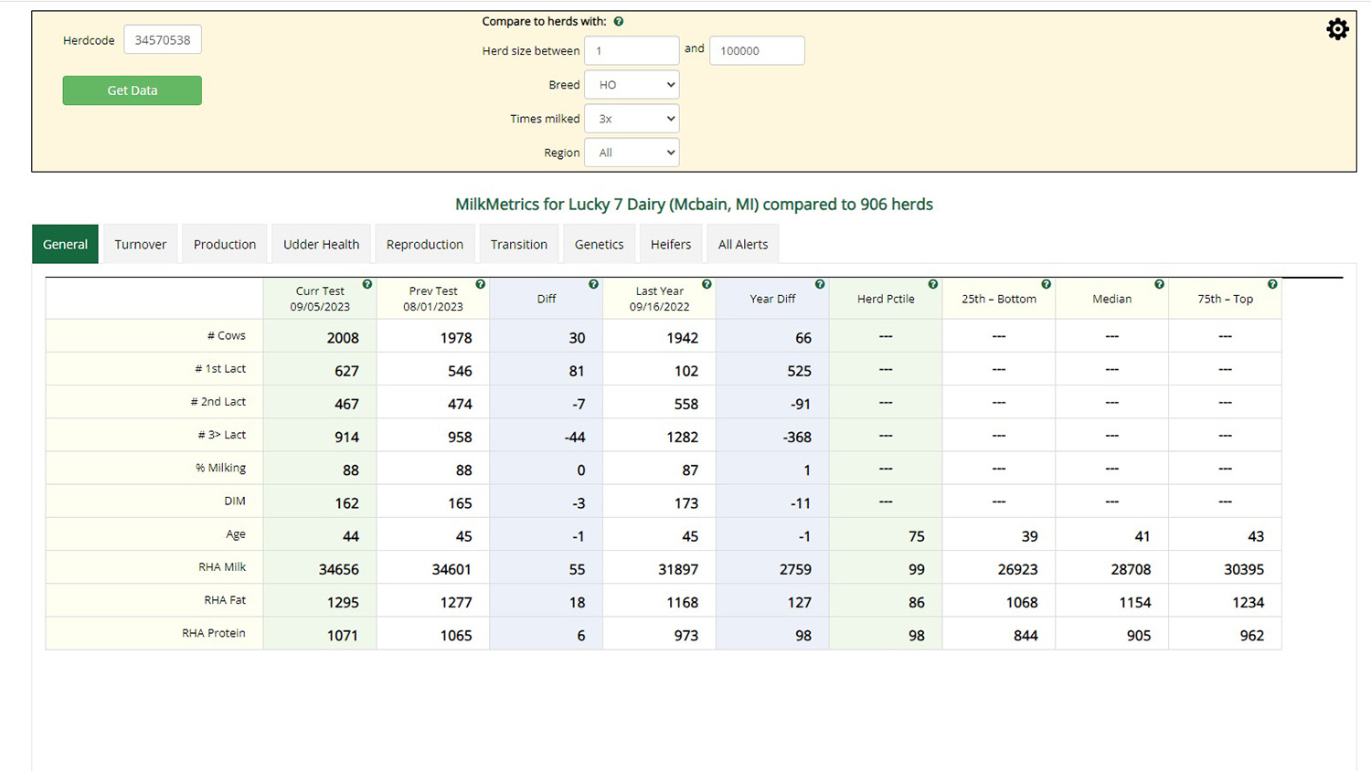Switch to the Reproduction tab

pos(425,244)
